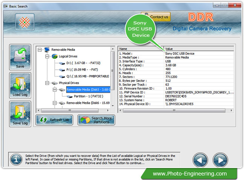Click the drive icon beside Q:\ entry
Image resolution: width=244 pixels, height=180 pixels.
62,76
